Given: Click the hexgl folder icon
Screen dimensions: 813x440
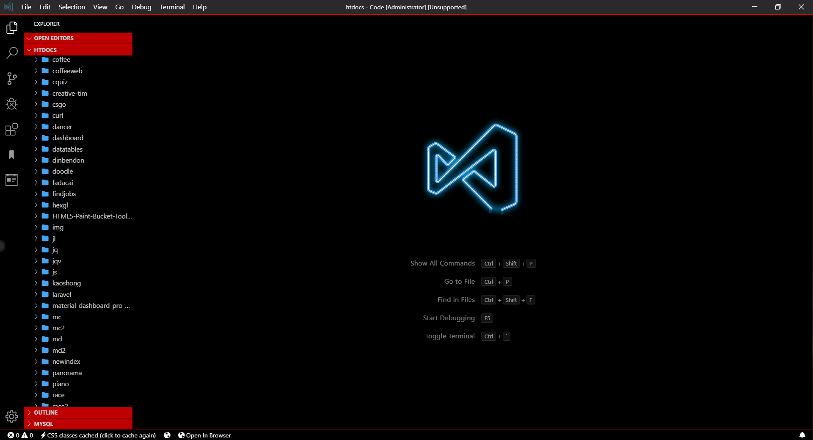Looking at the screenshot, I should (x=45, y=205).
